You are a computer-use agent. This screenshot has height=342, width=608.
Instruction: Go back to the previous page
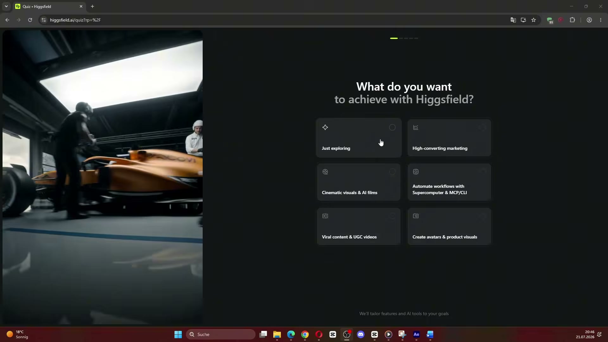click(7, 20)
